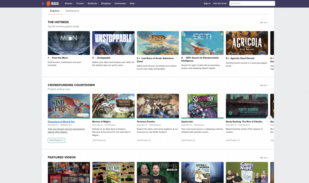Open the Forums dropdown

[x=80, y=3]
